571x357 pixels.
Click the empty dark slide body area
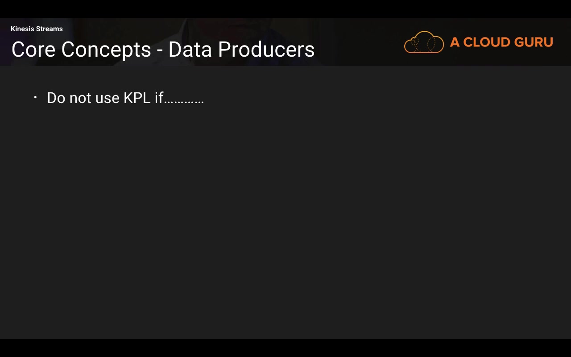[x=285, y=214]
